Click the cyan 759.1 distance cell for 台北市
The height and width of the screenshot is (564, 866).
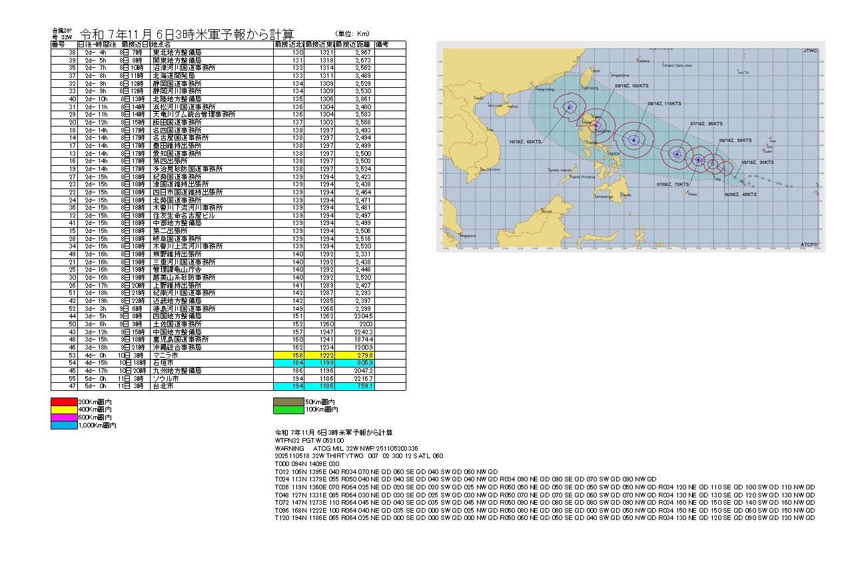pyautogui.click(x=354, y=386)
